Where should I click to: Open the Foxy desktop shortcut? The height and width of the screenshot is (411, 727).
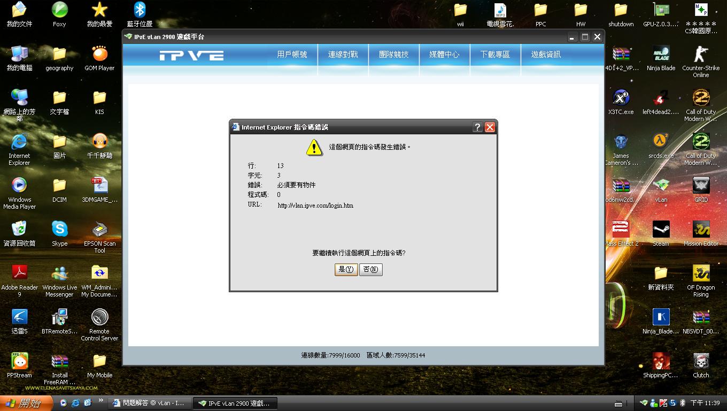(x=59, y=14)
